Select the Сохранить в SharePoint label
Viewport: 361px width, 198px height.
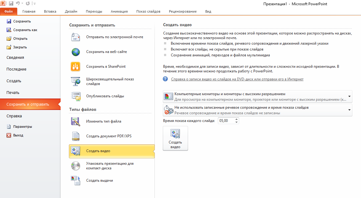click(x=106, y=66)
